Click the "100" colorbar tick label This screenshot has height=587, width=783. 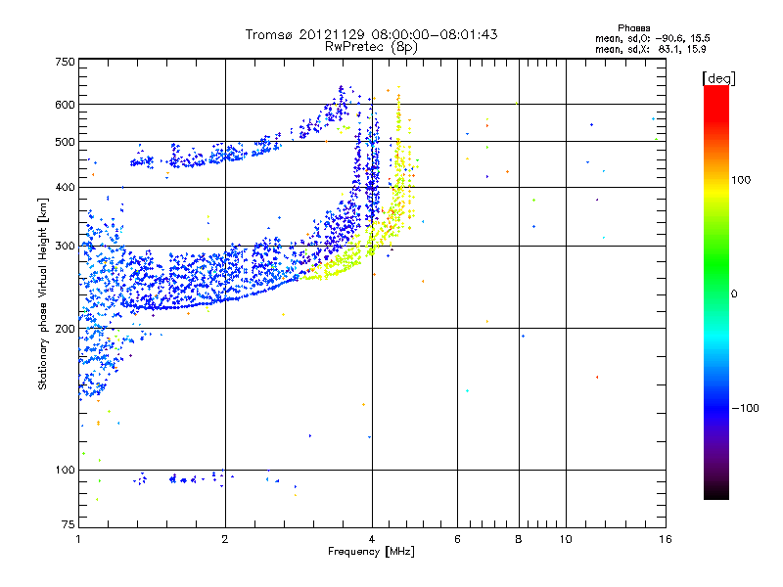click(x=741, y=180)
